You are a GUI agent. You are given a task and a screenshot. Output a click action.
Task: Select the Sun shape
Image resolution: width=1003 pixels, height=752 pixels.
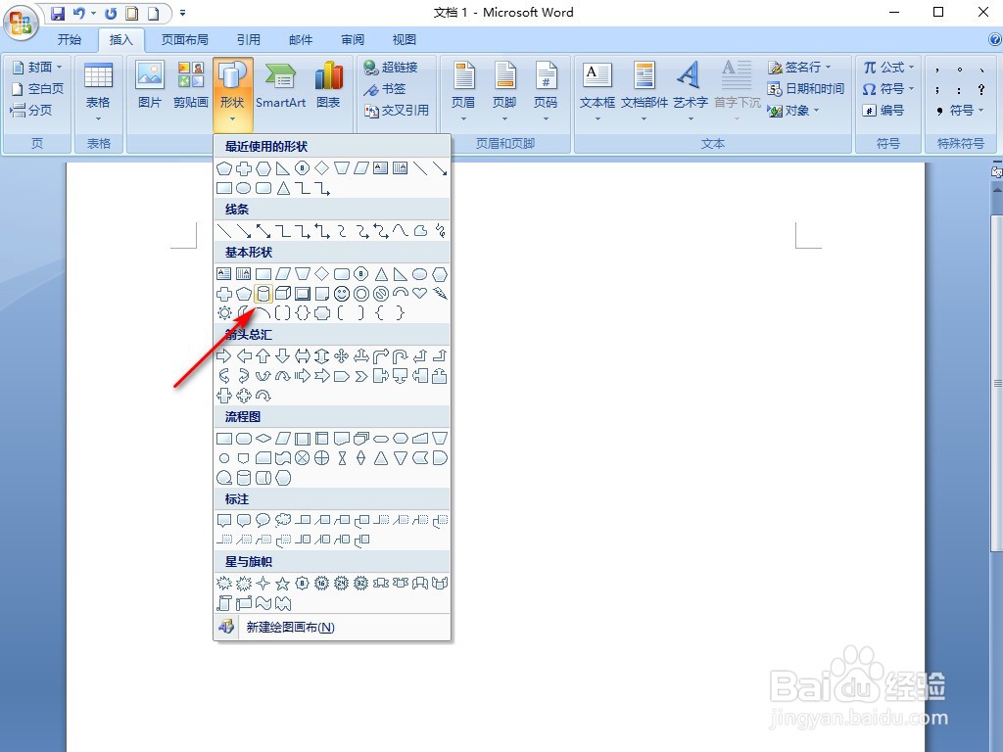coord(224,312)
